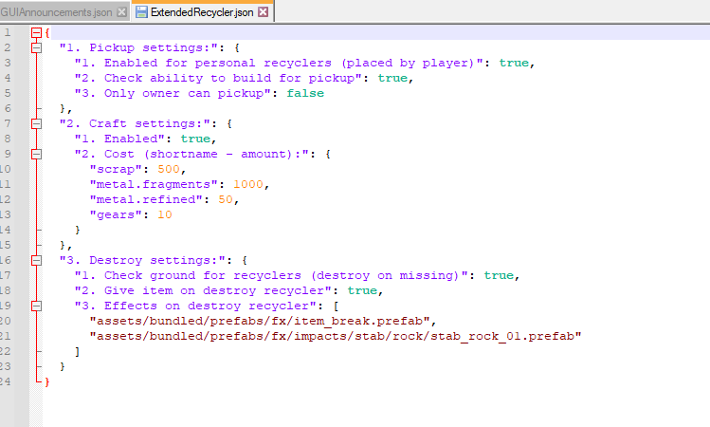Click the "scrap" key text
710x427 pixels.
[x=116, y=169]
